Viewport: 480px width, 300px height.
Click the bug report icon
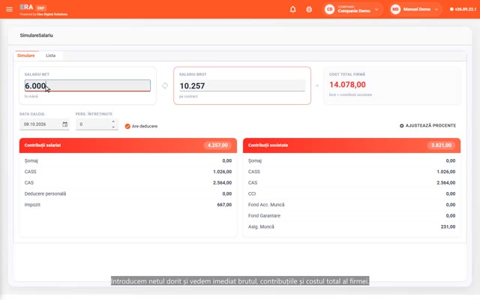[309, 9]
